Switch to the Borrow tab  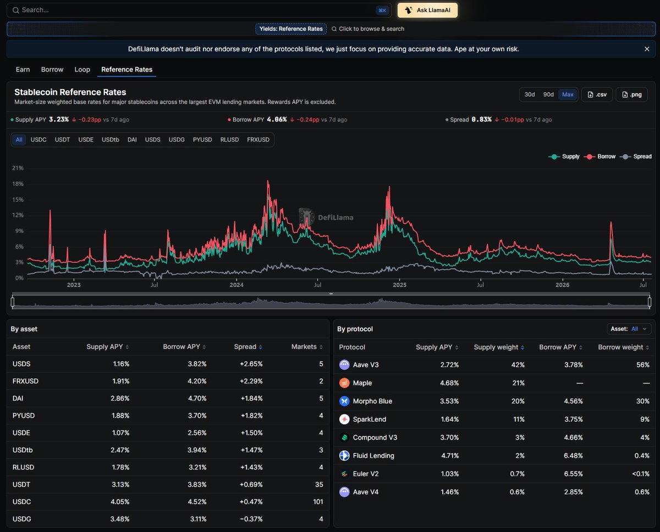(52, 69)
